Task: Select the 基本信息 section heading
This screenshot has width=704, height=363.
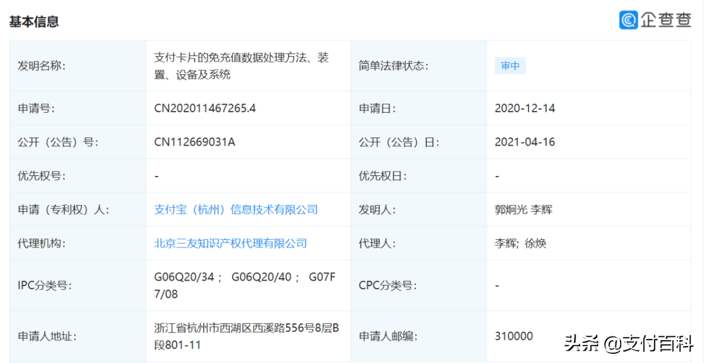Action: 34,22
